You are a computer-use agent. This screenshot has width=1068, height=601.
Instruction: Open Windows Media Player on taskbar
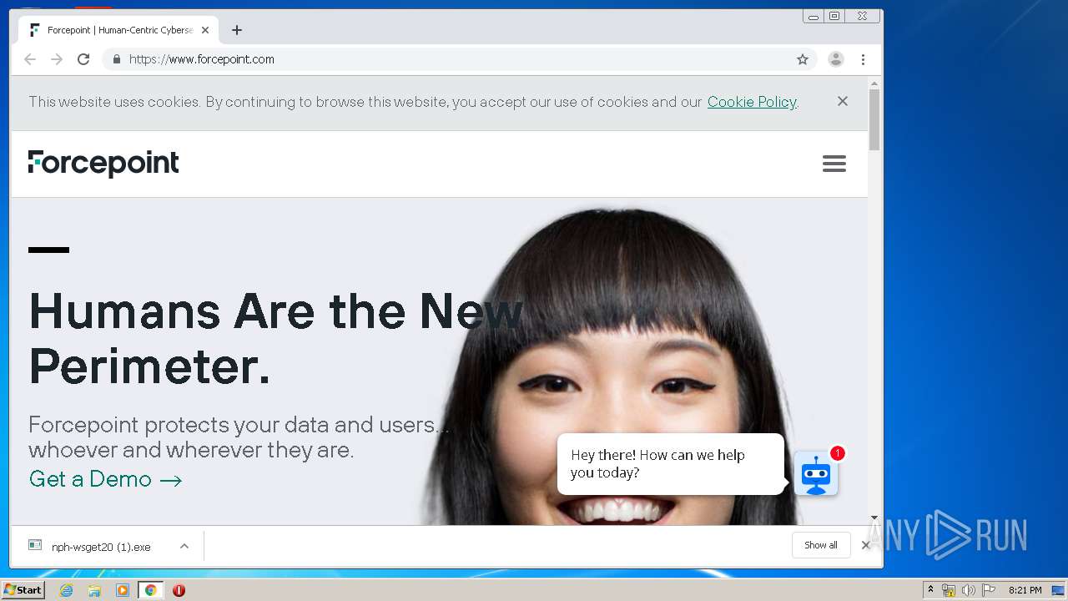(x=123, y=590)
